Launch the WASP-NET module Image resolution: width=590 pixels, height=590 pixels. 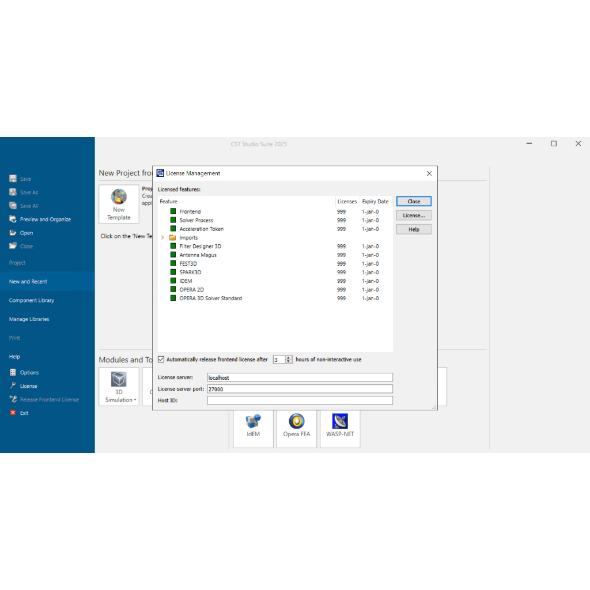click(x=340, y=429)
